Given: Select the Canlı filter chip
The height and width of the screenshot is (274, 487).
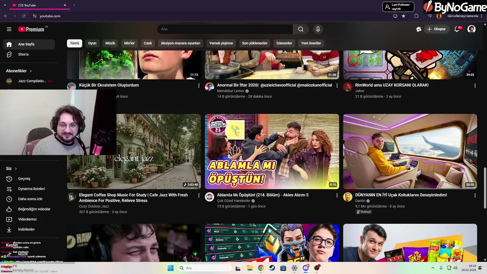Looking at the screenshot, I should (x=148, y=43).
